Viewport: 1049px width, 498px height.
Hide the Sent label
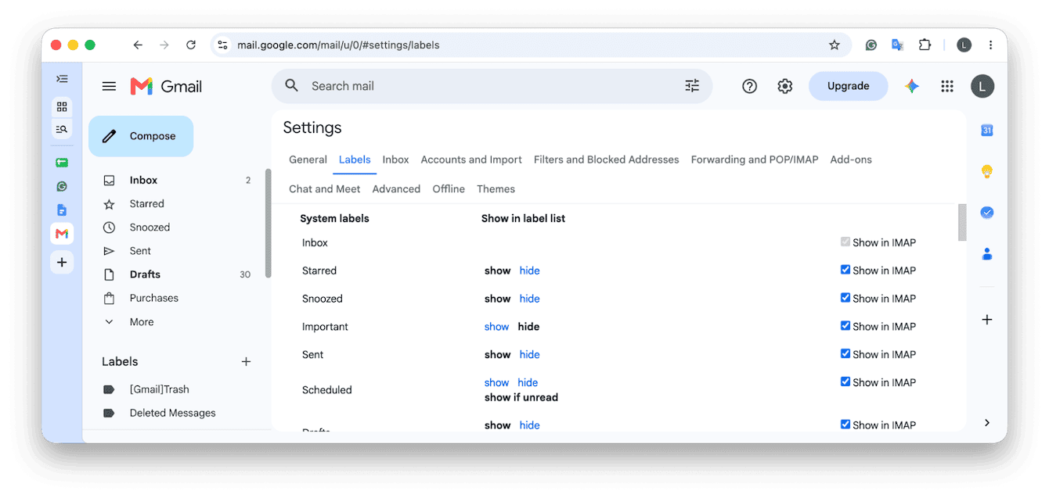coord(530,355)
